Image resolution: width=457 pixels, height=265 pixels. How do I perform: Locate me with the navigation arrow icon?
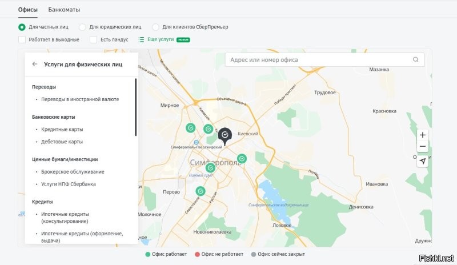coord(423,161)
